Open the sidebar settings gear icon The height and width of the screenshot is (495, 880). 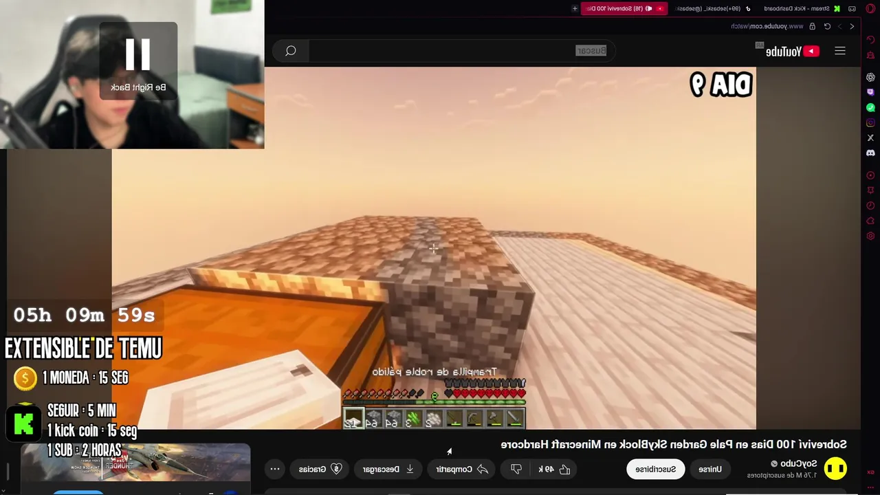(x=870, y=236)
